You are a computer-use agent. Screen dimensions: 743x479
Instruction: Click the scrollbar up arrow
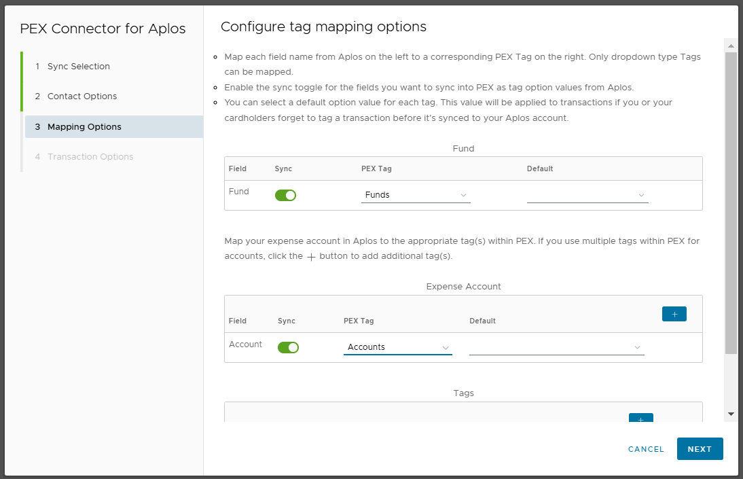[731, 46]
